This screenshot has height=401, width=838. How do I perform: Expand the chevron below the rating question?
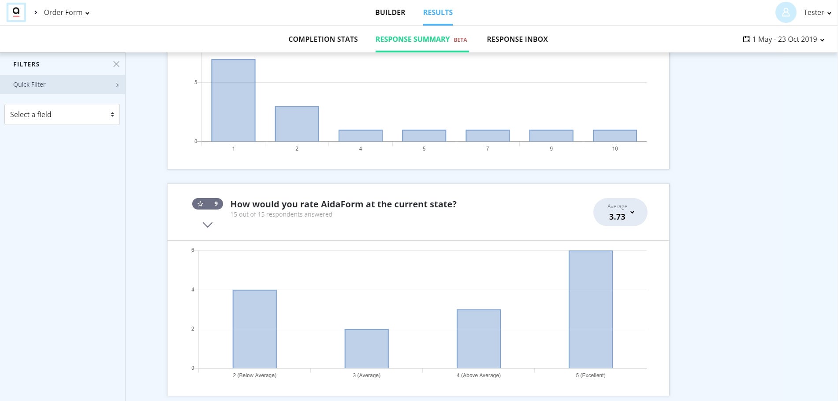pyautogui.click(x=208, y=225)
